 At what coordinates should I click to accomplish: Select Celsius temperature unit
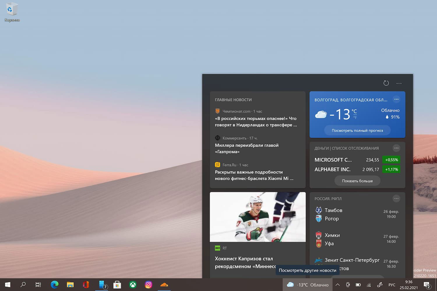354,111
